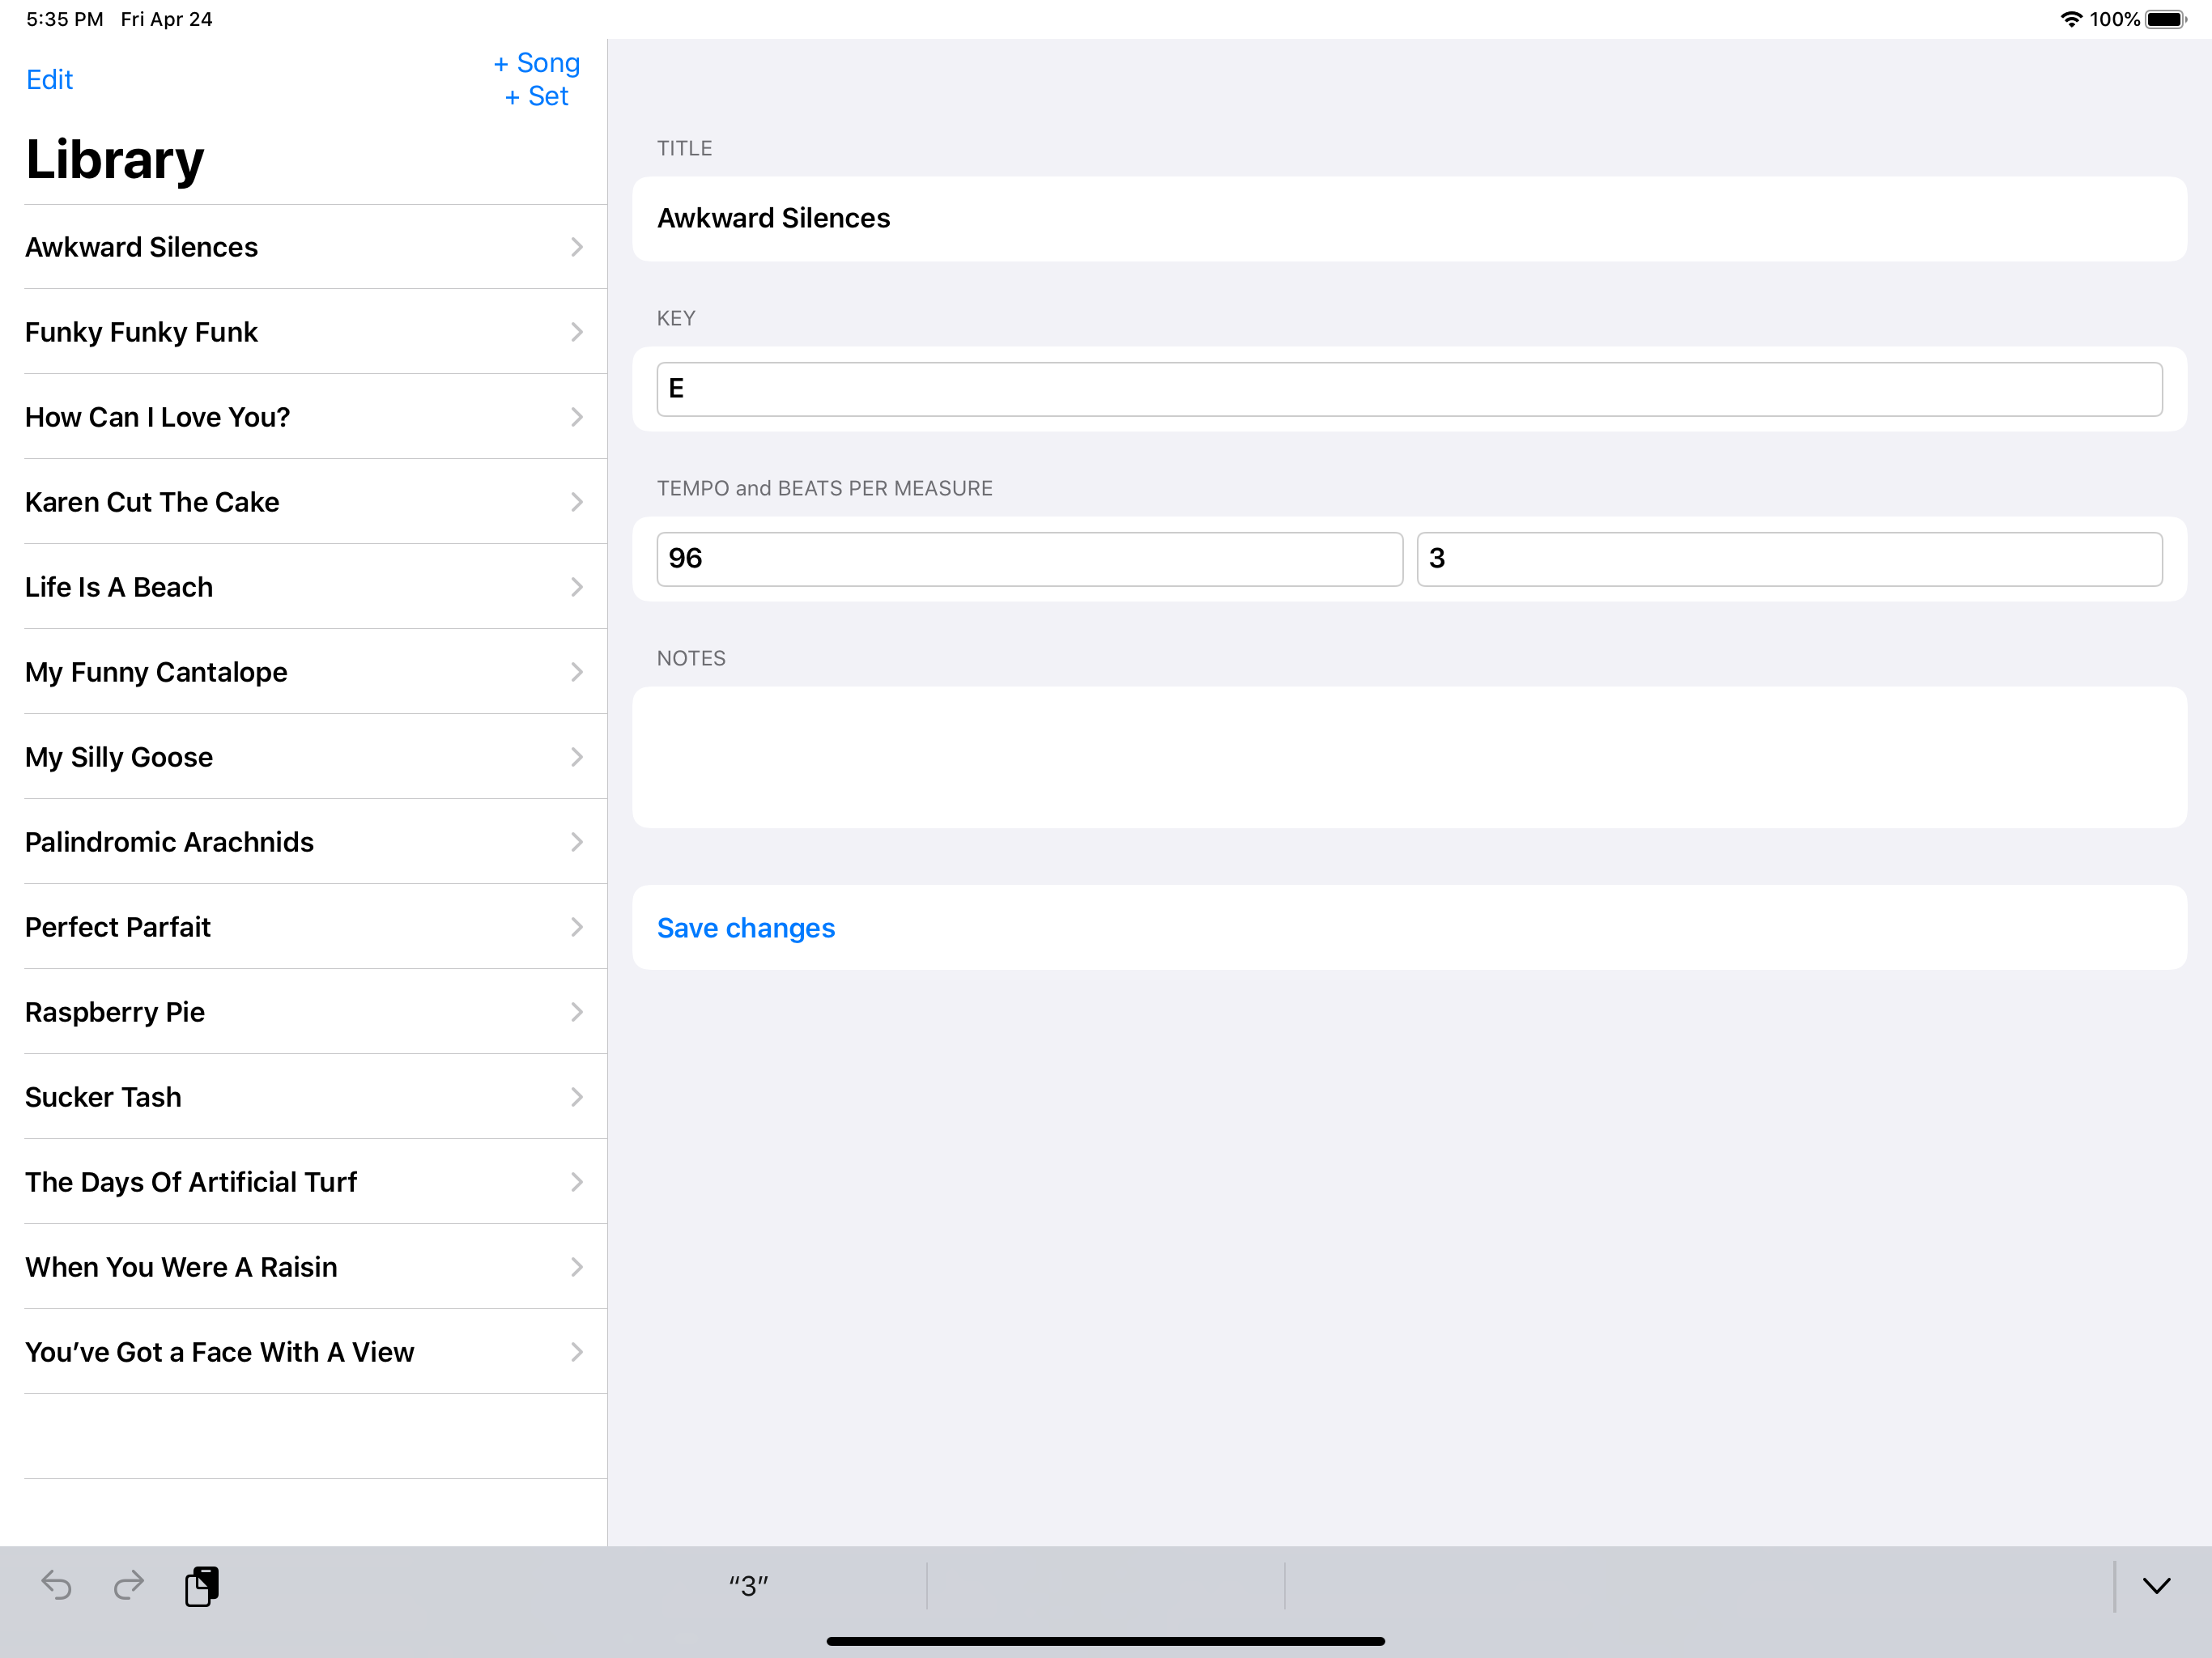Edit the Awkward Silences title field
Image resolution: width=2212 pixels, height=1658 pixels.
click(x=1408, y=219)
